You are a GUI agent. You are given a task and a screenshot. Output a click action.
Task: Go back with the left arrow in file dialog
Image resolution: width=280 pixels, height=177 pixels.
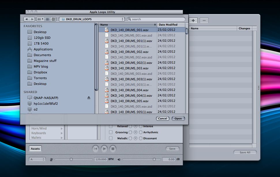[x=27, y=19]
